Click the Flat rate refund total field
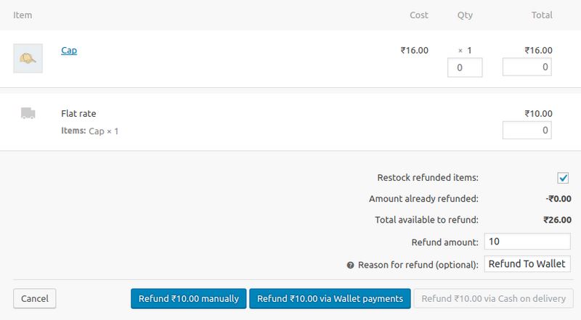581x320 pixels. [x=527, y=130]
